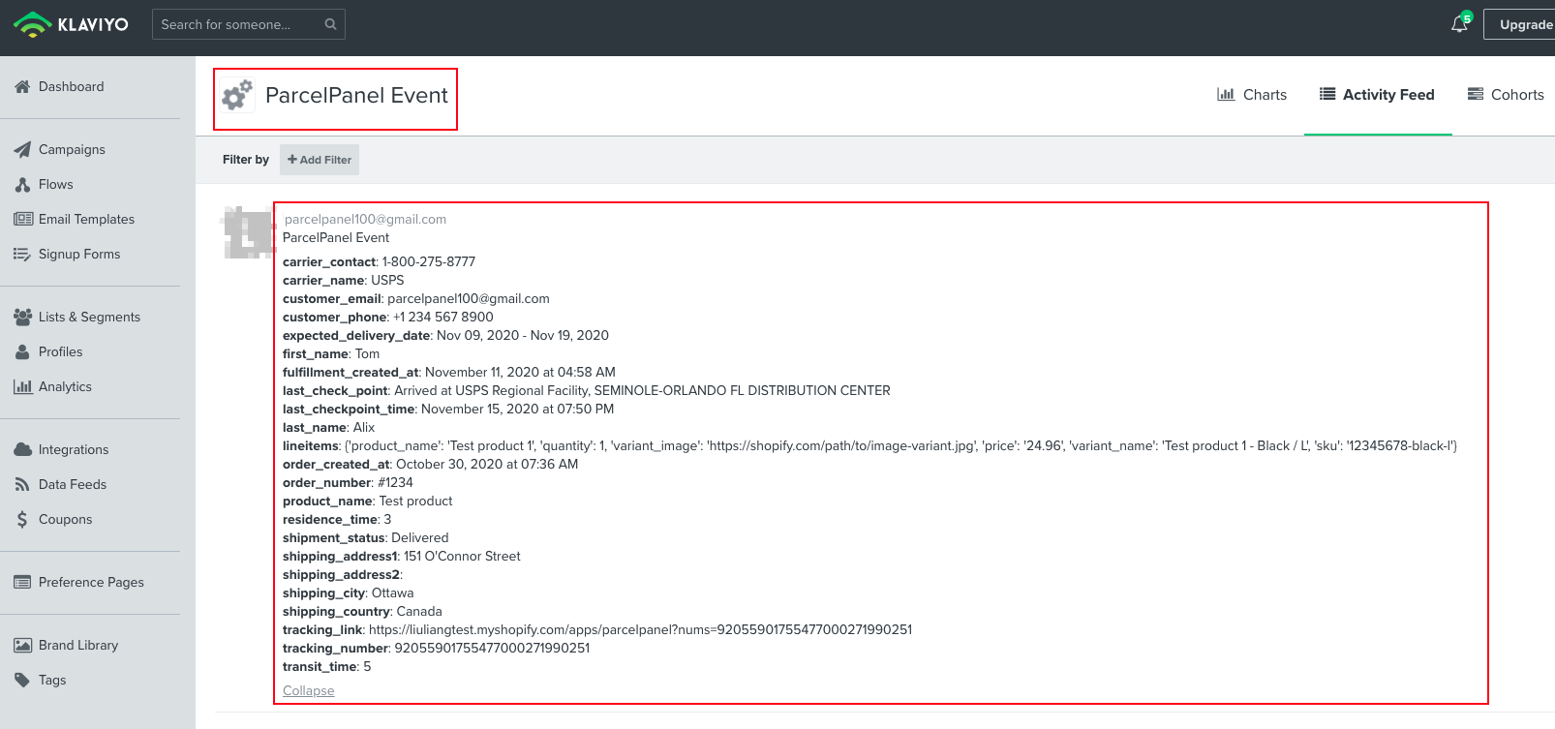The width and height of the screenshot is (1555, 729).
Task: Click the Tags icon in sidebar
Action: (x=22, y=680)
